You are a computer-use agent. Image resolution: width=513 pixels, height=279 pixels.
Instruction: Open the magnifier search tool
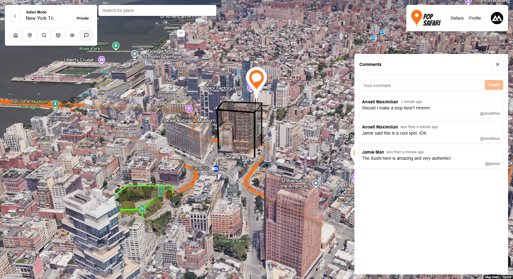(44, 35)
